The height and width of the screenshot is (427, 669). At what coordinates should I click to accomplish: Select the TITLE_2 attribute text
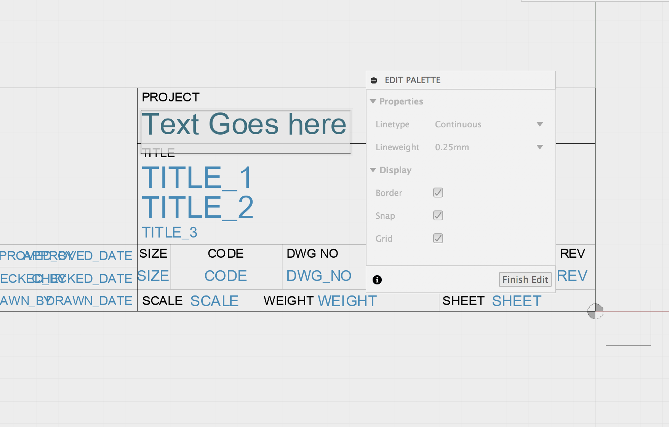pos(198,207)
